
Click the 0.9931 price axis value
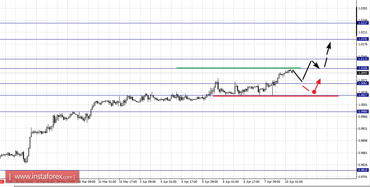363,128
